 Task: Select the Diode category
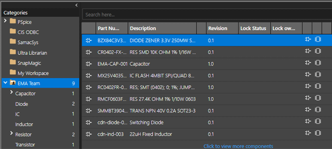[22, 104]
